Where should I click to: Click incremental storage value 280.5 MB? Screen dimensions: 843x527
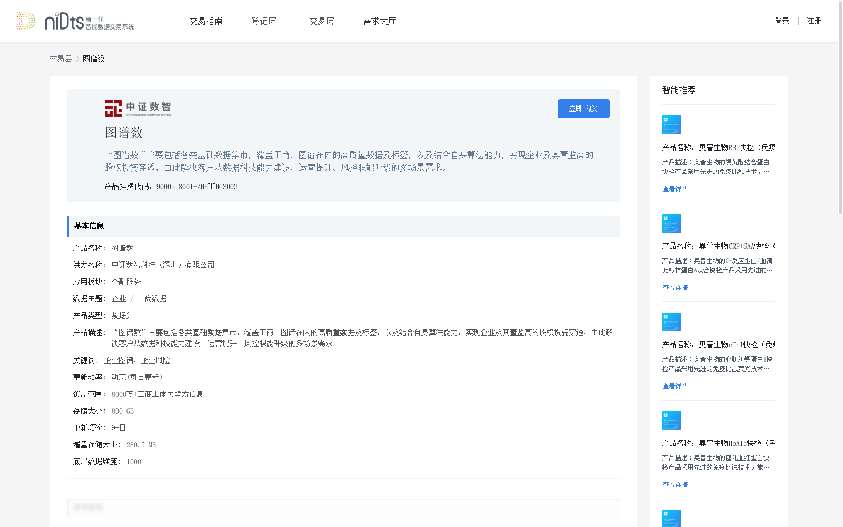tap(141, 445)
